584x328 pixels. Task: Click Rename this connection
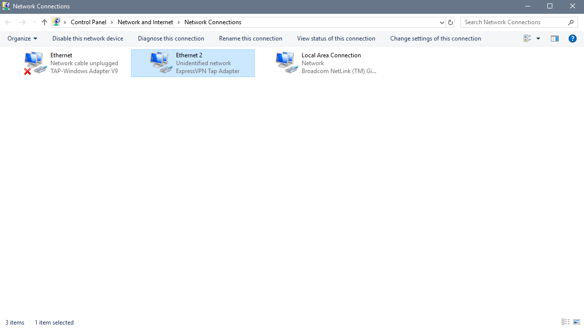click(251, 39)
